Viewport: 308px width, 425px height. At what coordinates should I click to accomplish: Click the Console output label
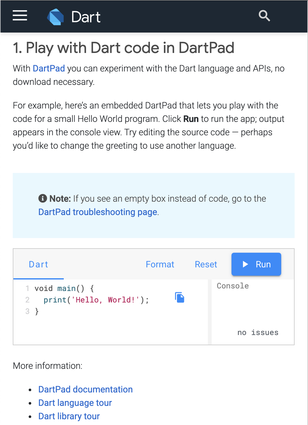pos(233,286)
